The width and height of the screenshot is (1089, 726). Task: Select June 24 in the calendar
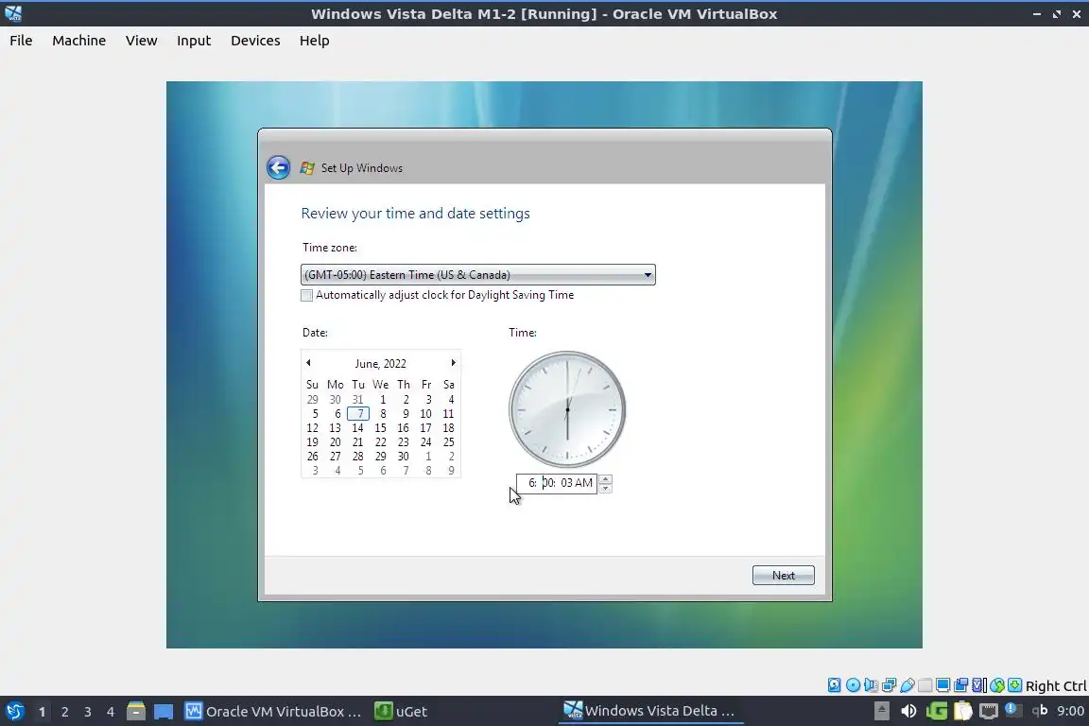(x=425, y=441)
